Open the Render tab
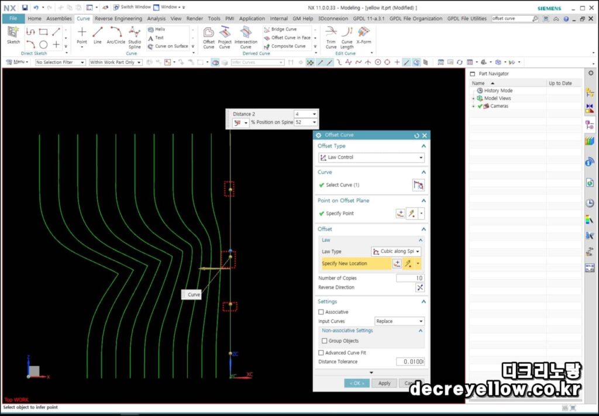The image size is (599, 416). [x=194, y=18]
